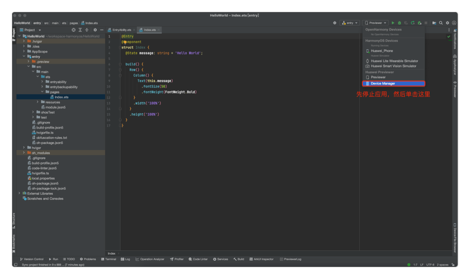Expand the .idea folder

coord(24,46)
